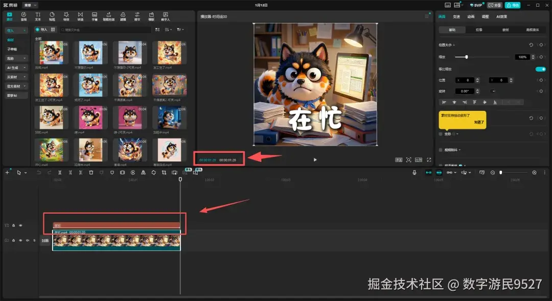Switch to the 动画 (Animation) tab
Viewport: 552px width, 301px height.
(x=471, y=16)
